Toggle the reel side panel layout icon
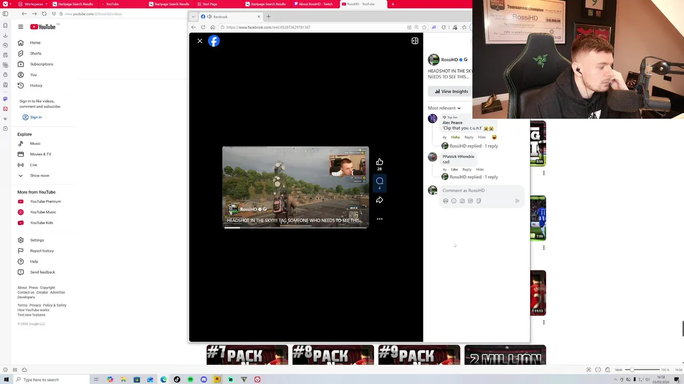The image size is (684, 384). pyautogui.click(x=415, y=41)
